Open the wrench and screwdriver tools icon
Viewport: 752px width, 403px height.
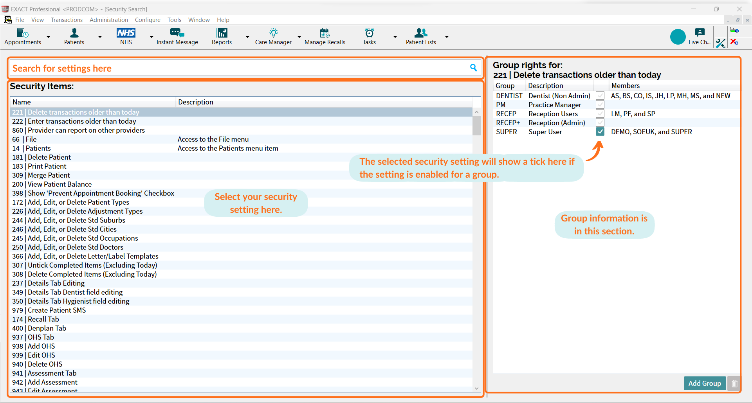pyautogui.click(x=720, y=43)
